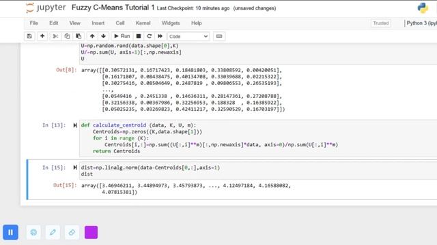Open the Kernel menu
The width and height of the screenshot is (437, 245).
(x=143, y=23)
